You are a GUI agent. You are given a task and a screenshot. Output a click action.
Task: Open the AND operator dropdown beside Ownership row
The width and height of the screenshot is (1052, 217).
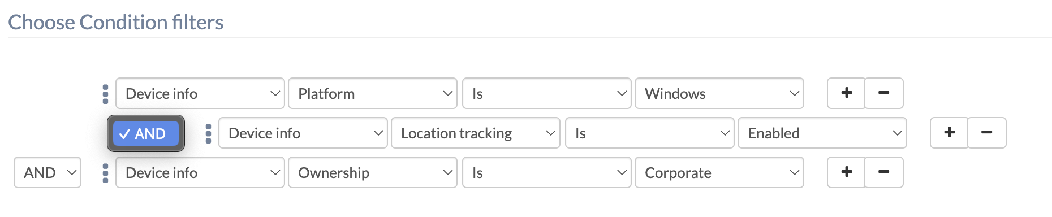48,172
